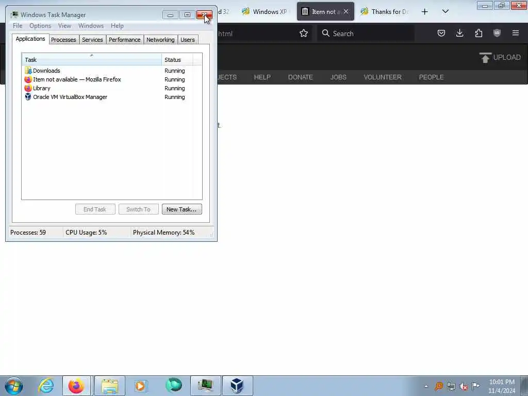528x396 pixels.
Task: Open the Help menu in Task Manager
Action: [x=117, y=26]
